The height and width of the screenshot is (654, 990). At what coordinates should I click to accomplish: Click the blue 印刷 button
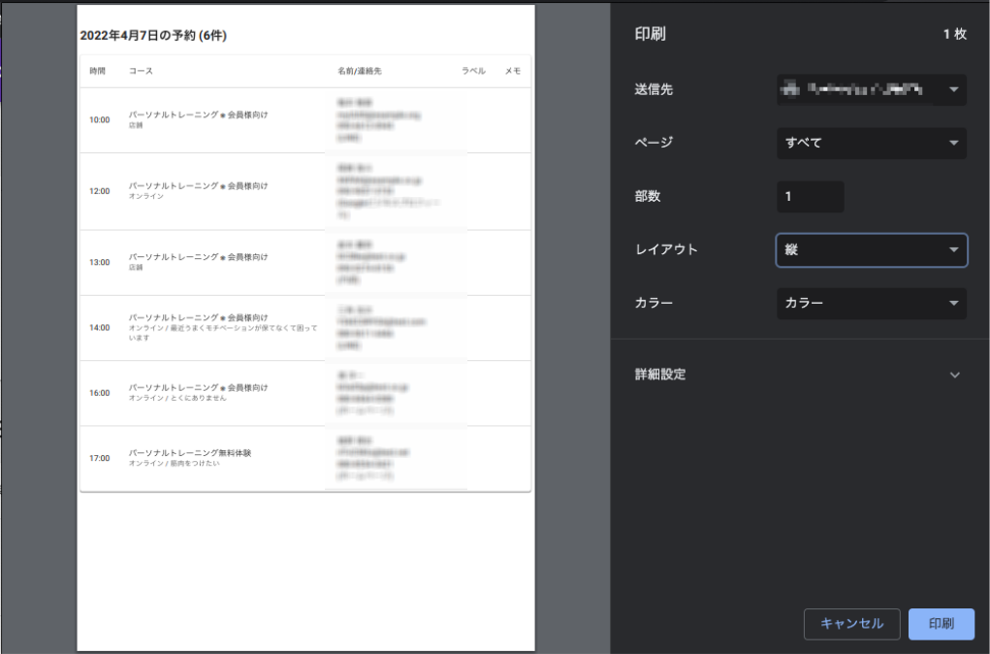[x=941, y=624]
